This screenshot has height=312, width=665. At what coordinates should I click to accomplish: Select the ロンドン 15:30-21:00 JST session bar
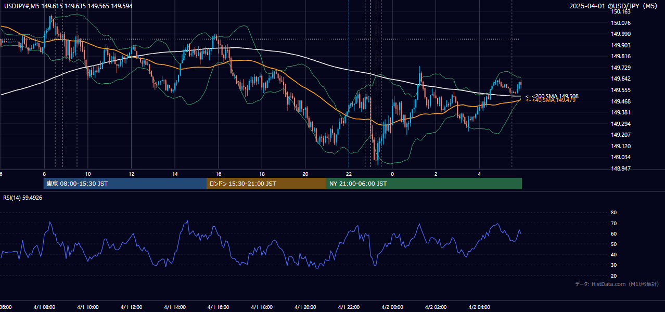tap(266, 184)
